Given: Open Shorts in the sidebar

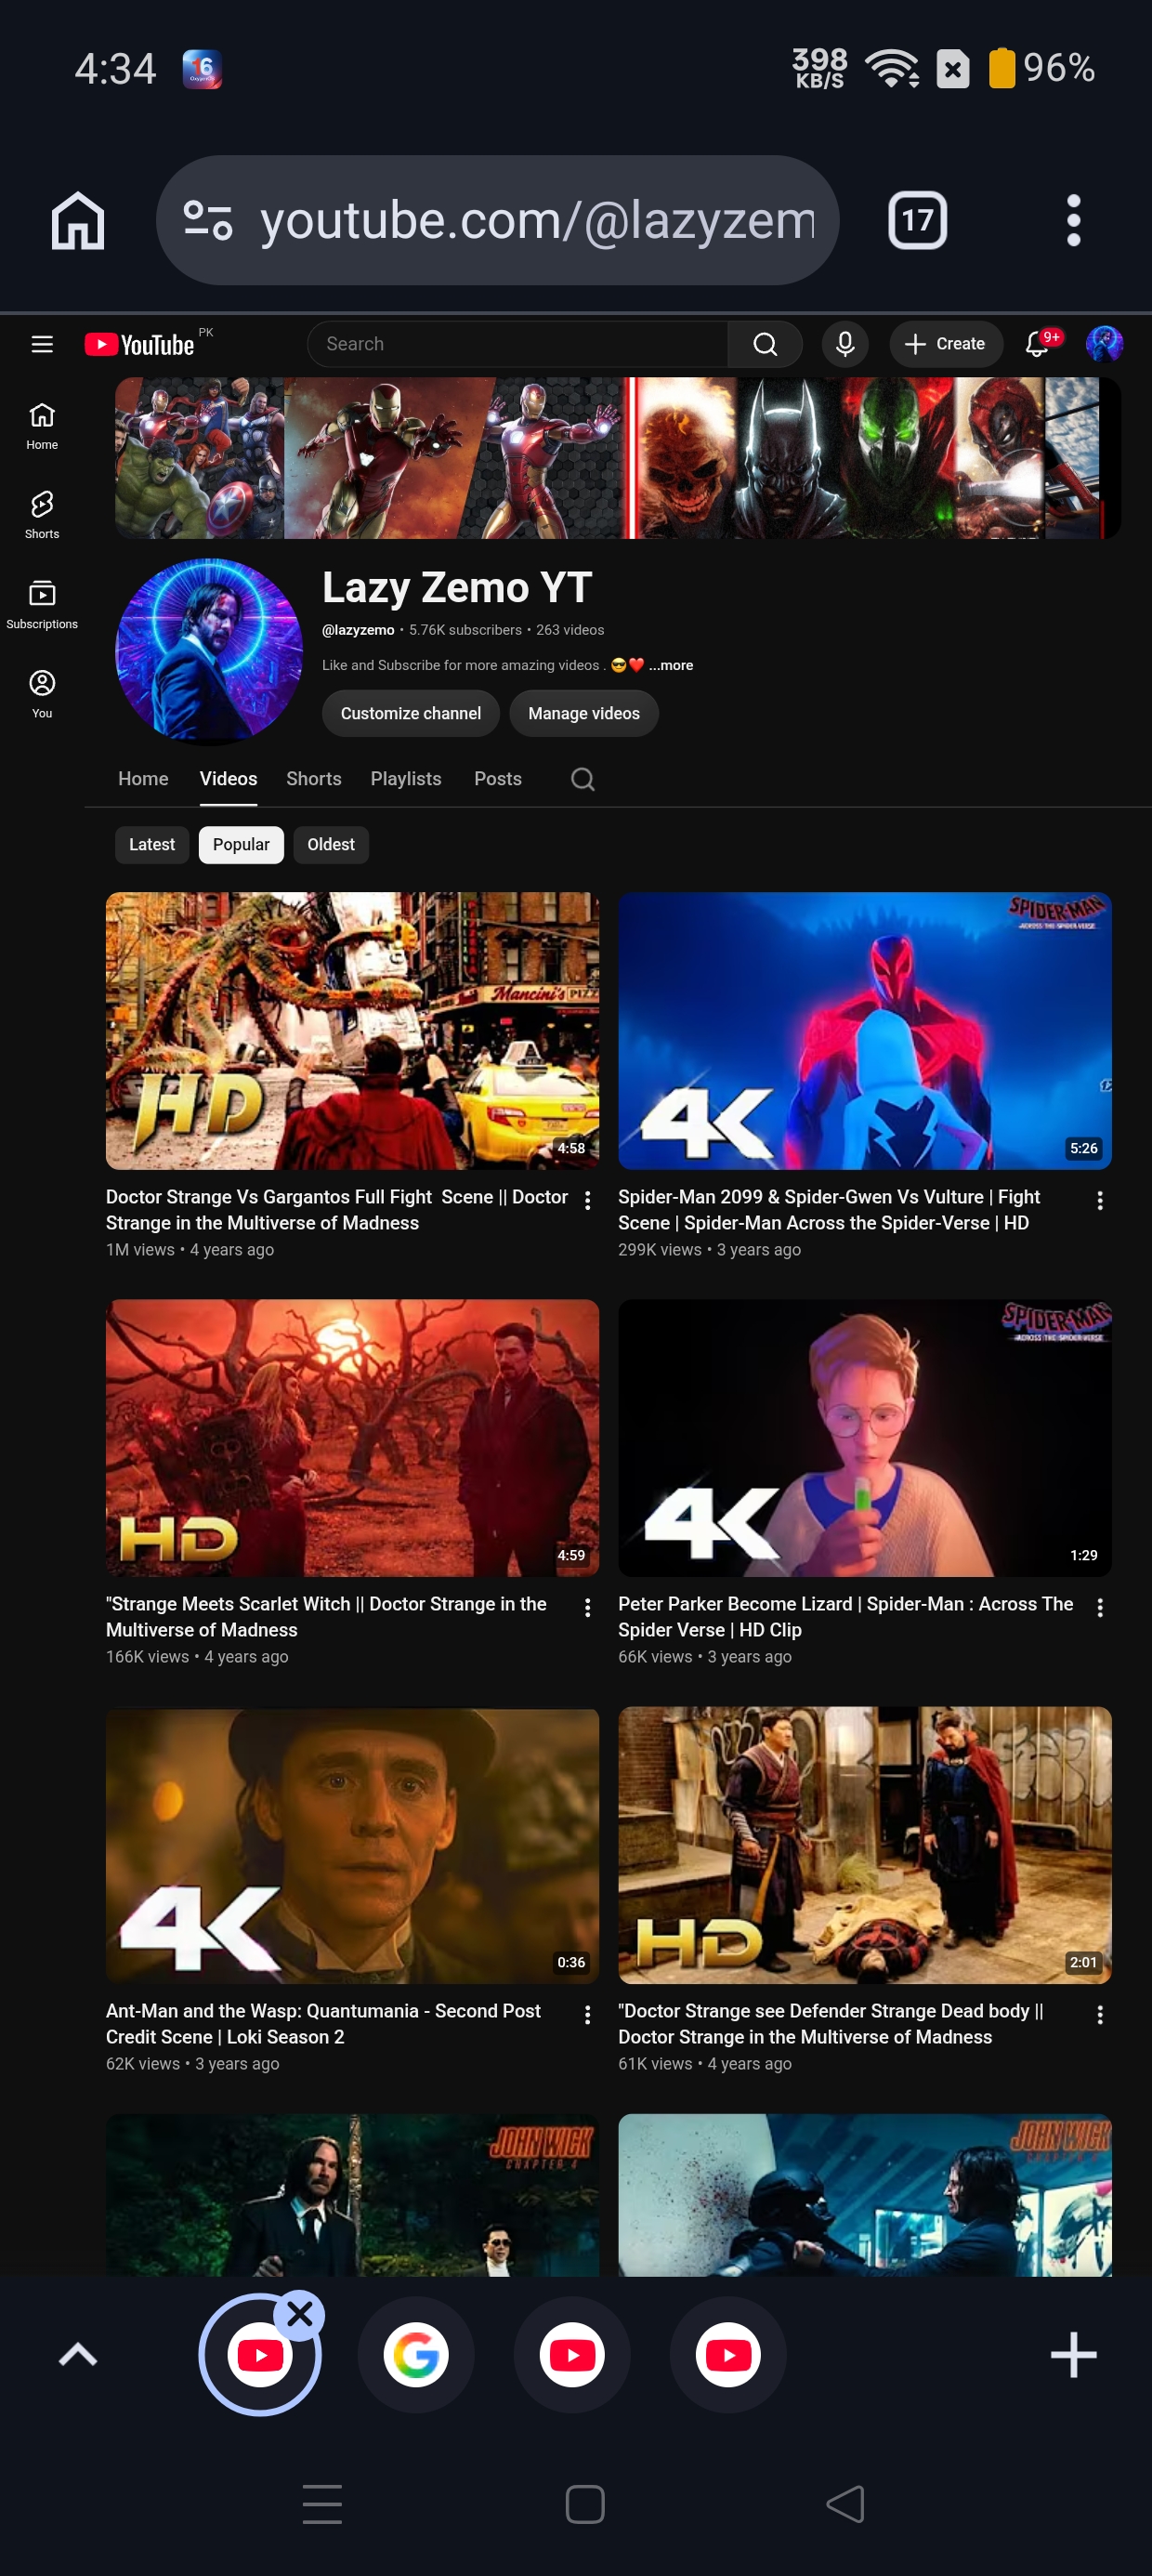Looking at the screenshot, I should (x=42, y=515).
